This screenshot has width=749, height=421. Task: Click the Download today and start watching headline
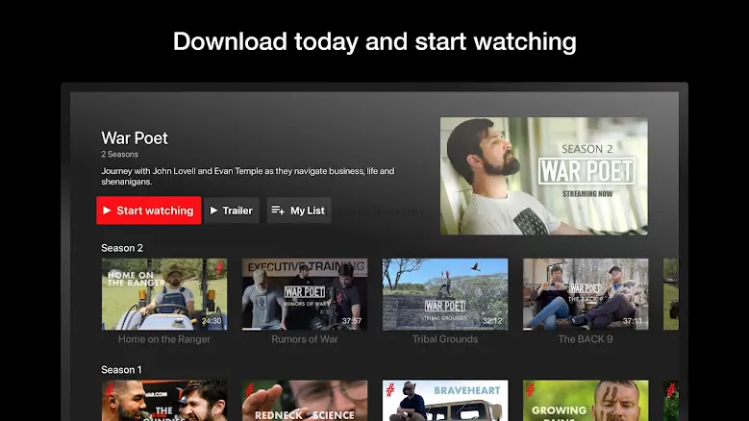[x=375, y=41]
